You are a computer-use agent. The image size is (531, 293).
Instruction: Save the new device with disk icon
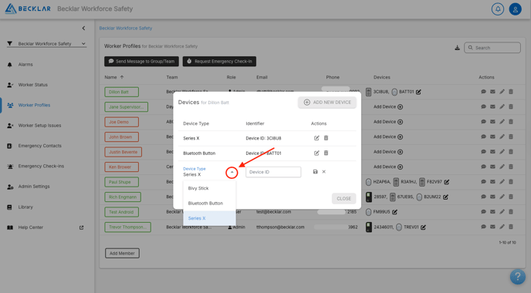tap(315, 172)
